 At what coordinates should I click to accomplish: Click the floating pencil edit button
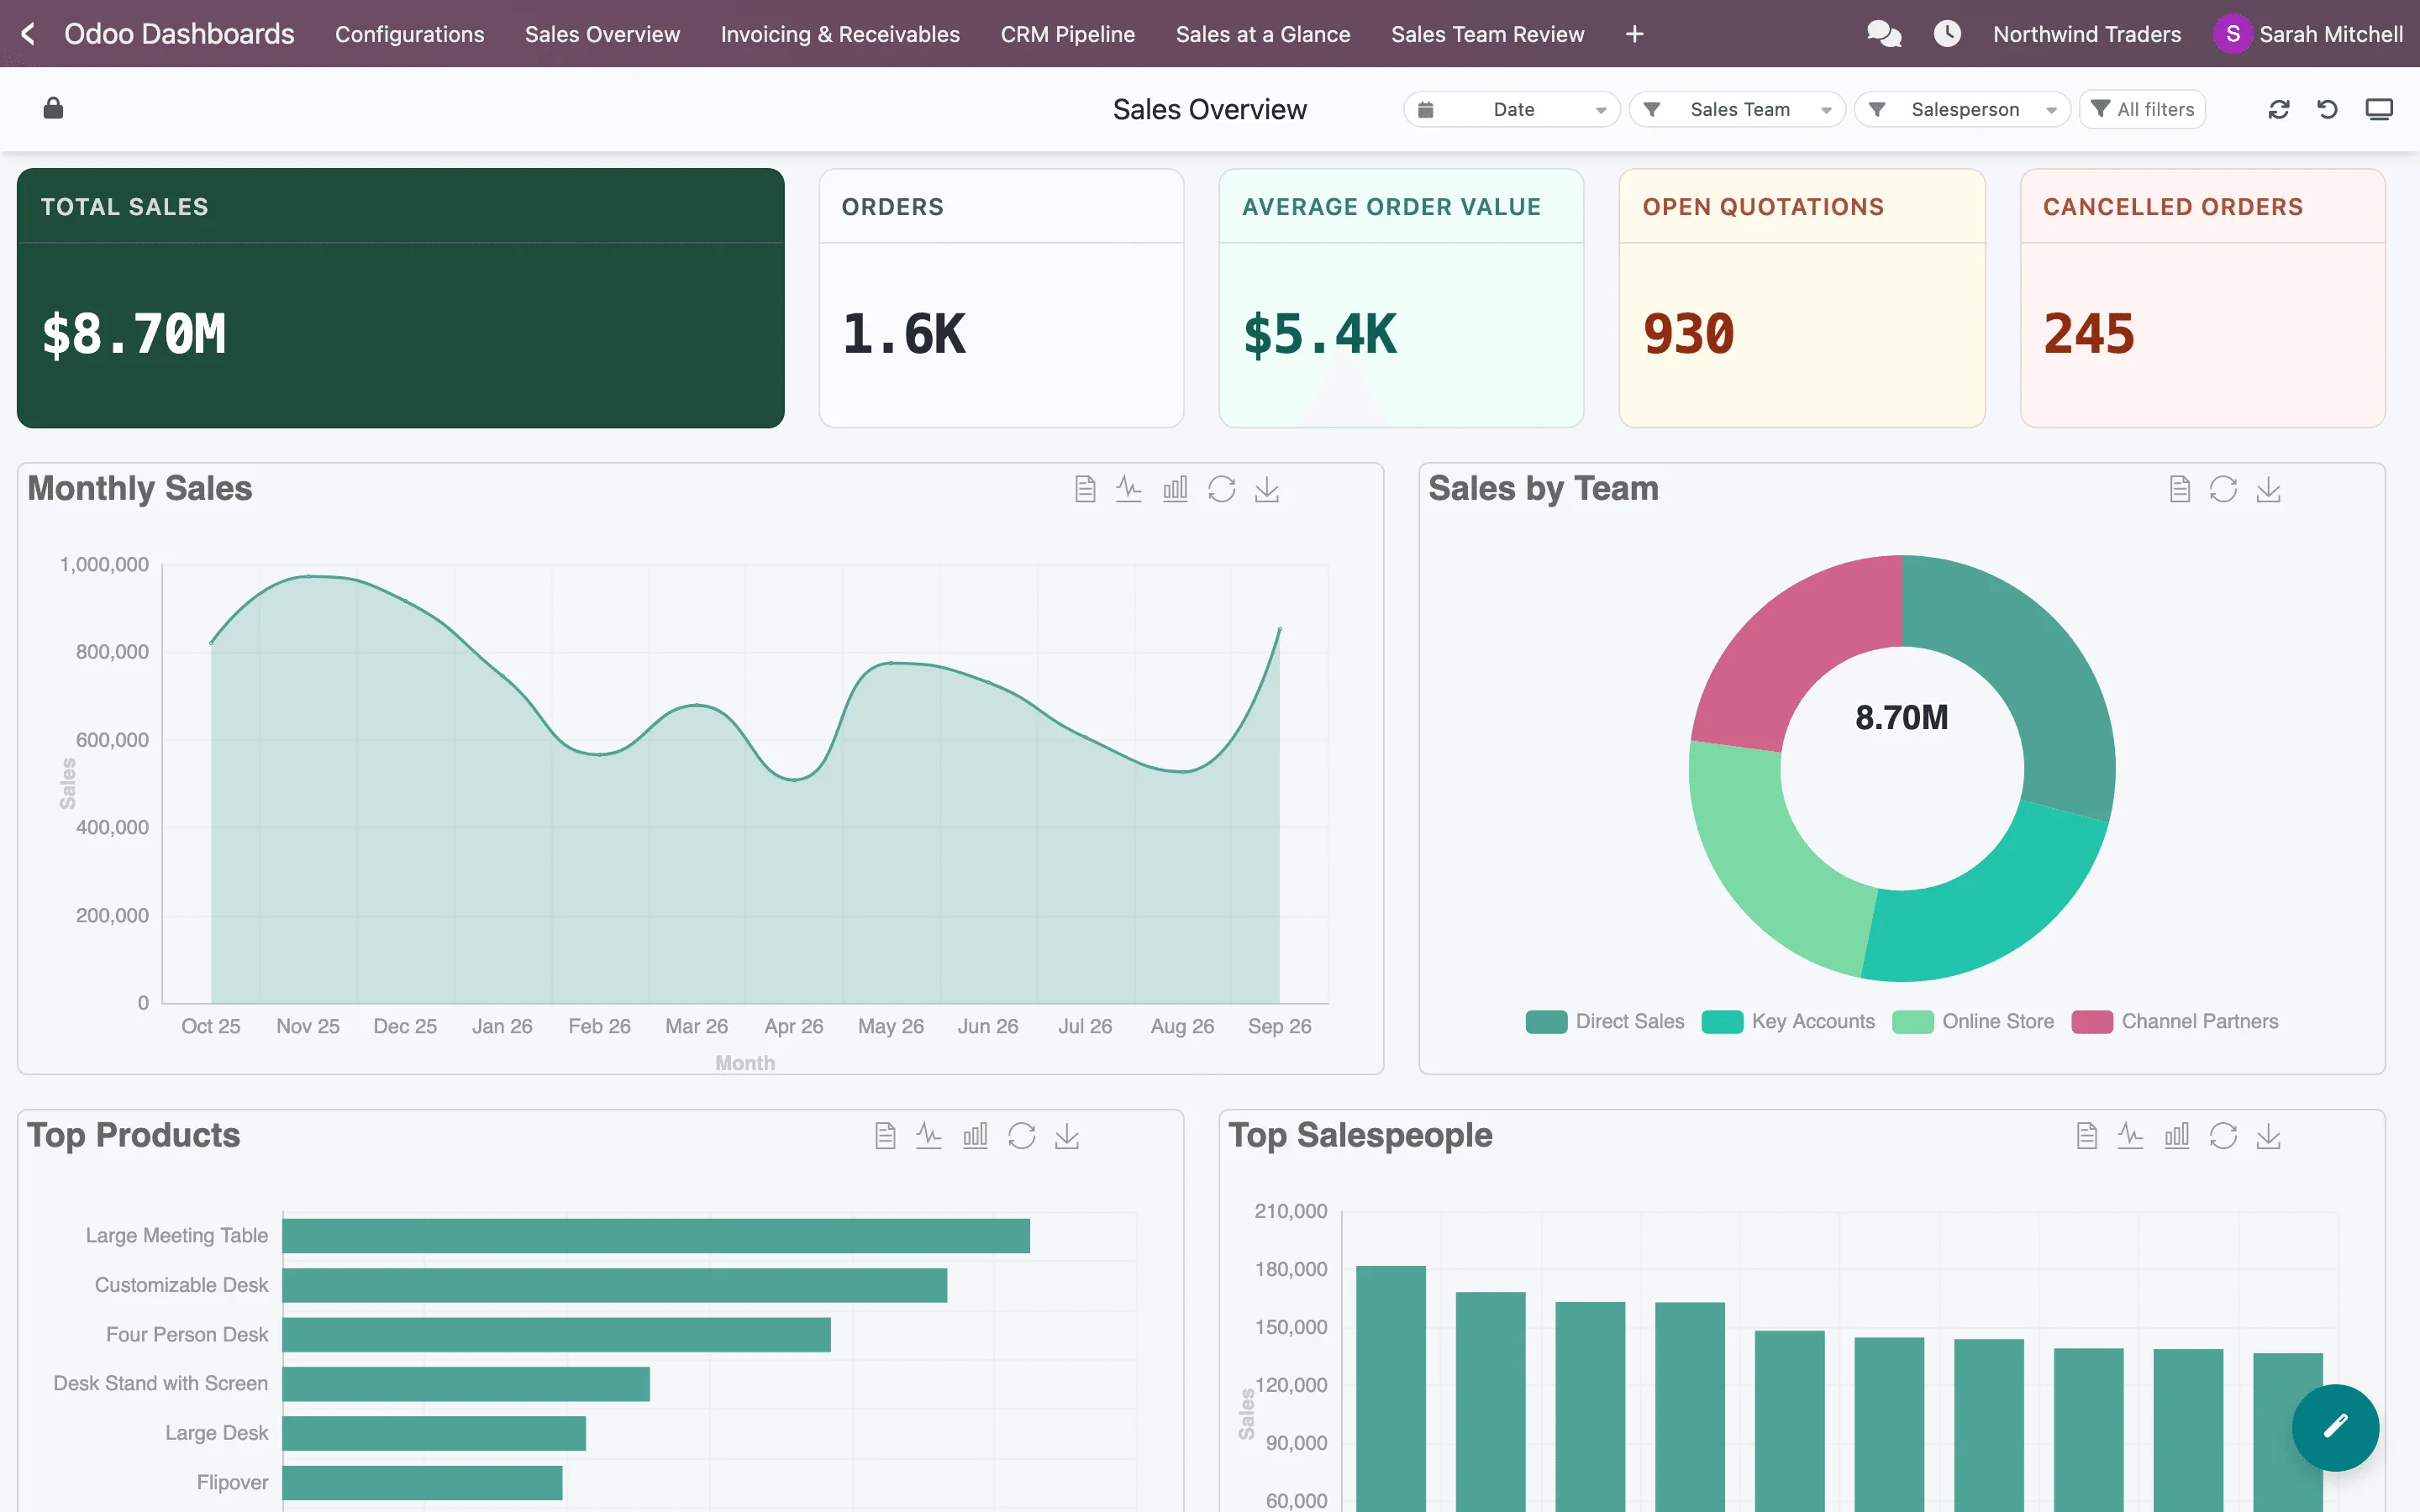coord(2335,1427)
